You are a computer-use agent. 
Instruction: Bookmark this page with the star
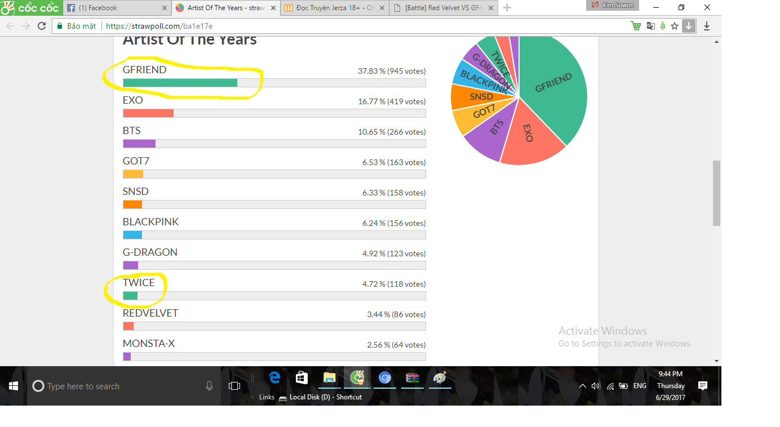point(675,26)
